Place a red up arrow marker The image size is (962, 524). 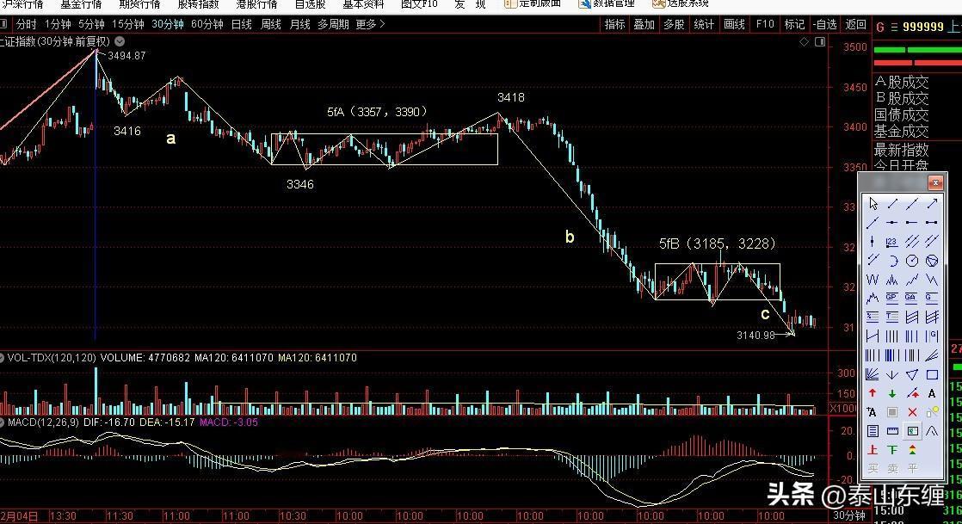click(x=872, y=393)
